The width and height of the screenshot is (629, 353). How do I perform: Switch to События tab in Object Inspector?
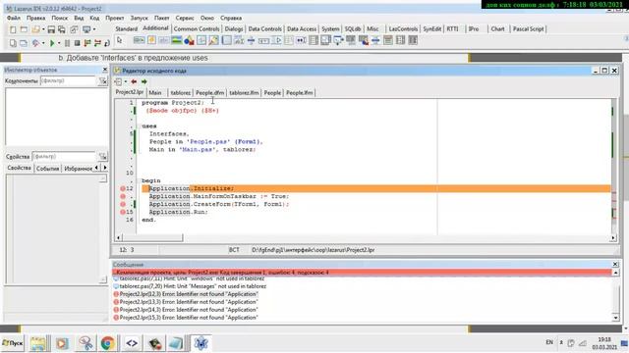47,169
